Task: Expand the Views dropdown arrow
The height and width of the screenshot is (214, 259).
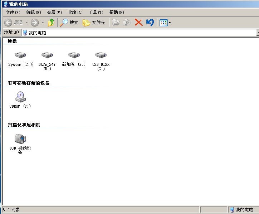Action: pyautogui.click(x=170, y=23)
